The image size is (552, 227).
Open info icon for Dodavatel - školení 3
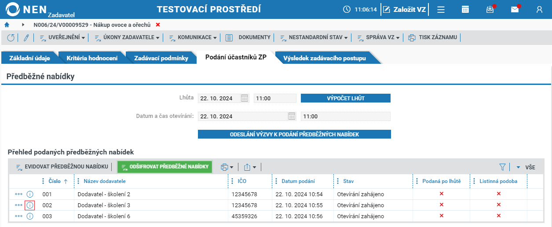tap(30, 205)
